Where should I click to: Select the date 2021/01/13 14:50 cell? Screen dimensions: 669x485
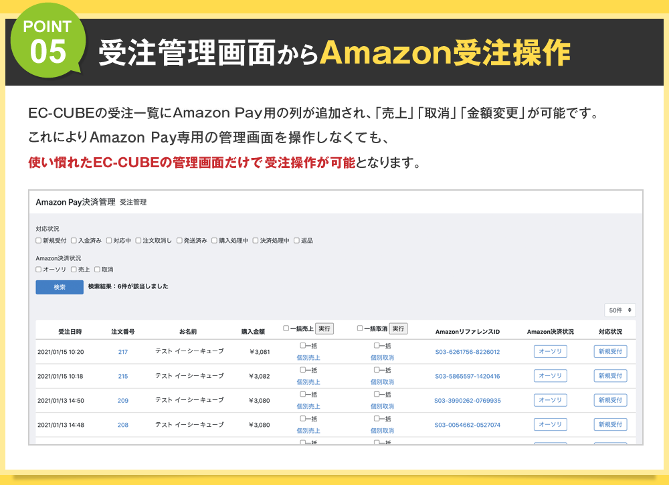(x=61, y=401)
